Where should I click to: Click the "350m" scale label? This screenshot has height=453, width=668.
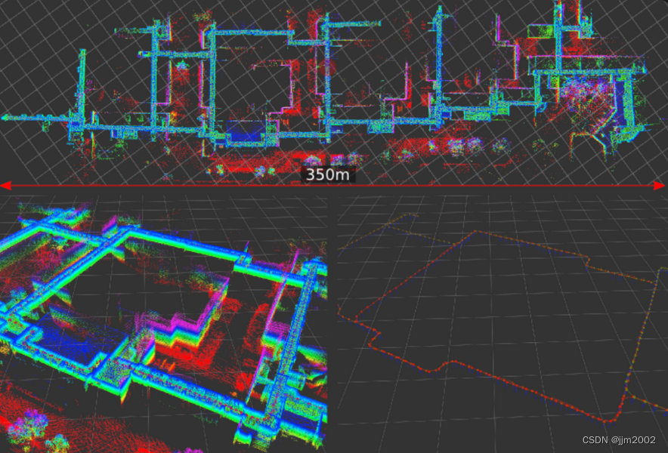pyautogui.click(x=328, y=174)
